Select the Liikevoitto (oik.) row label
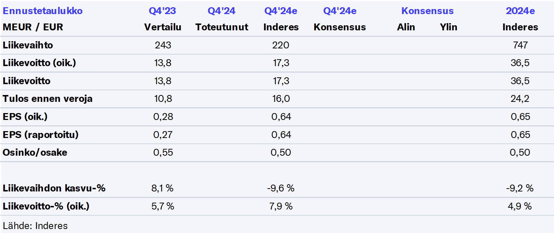The height and width of the screenshot is (233, 554). [39, 63]
